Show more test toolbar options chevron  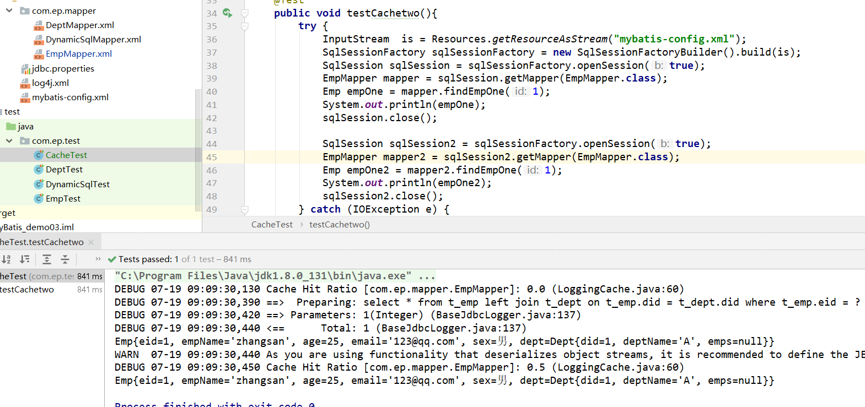coord(98,259)
